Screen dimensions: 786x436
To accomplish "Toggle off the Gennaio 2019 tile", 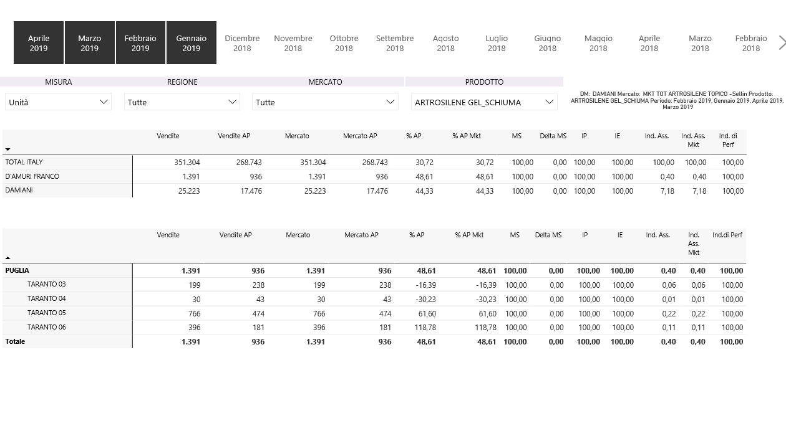I will click(x=192, y=43).
